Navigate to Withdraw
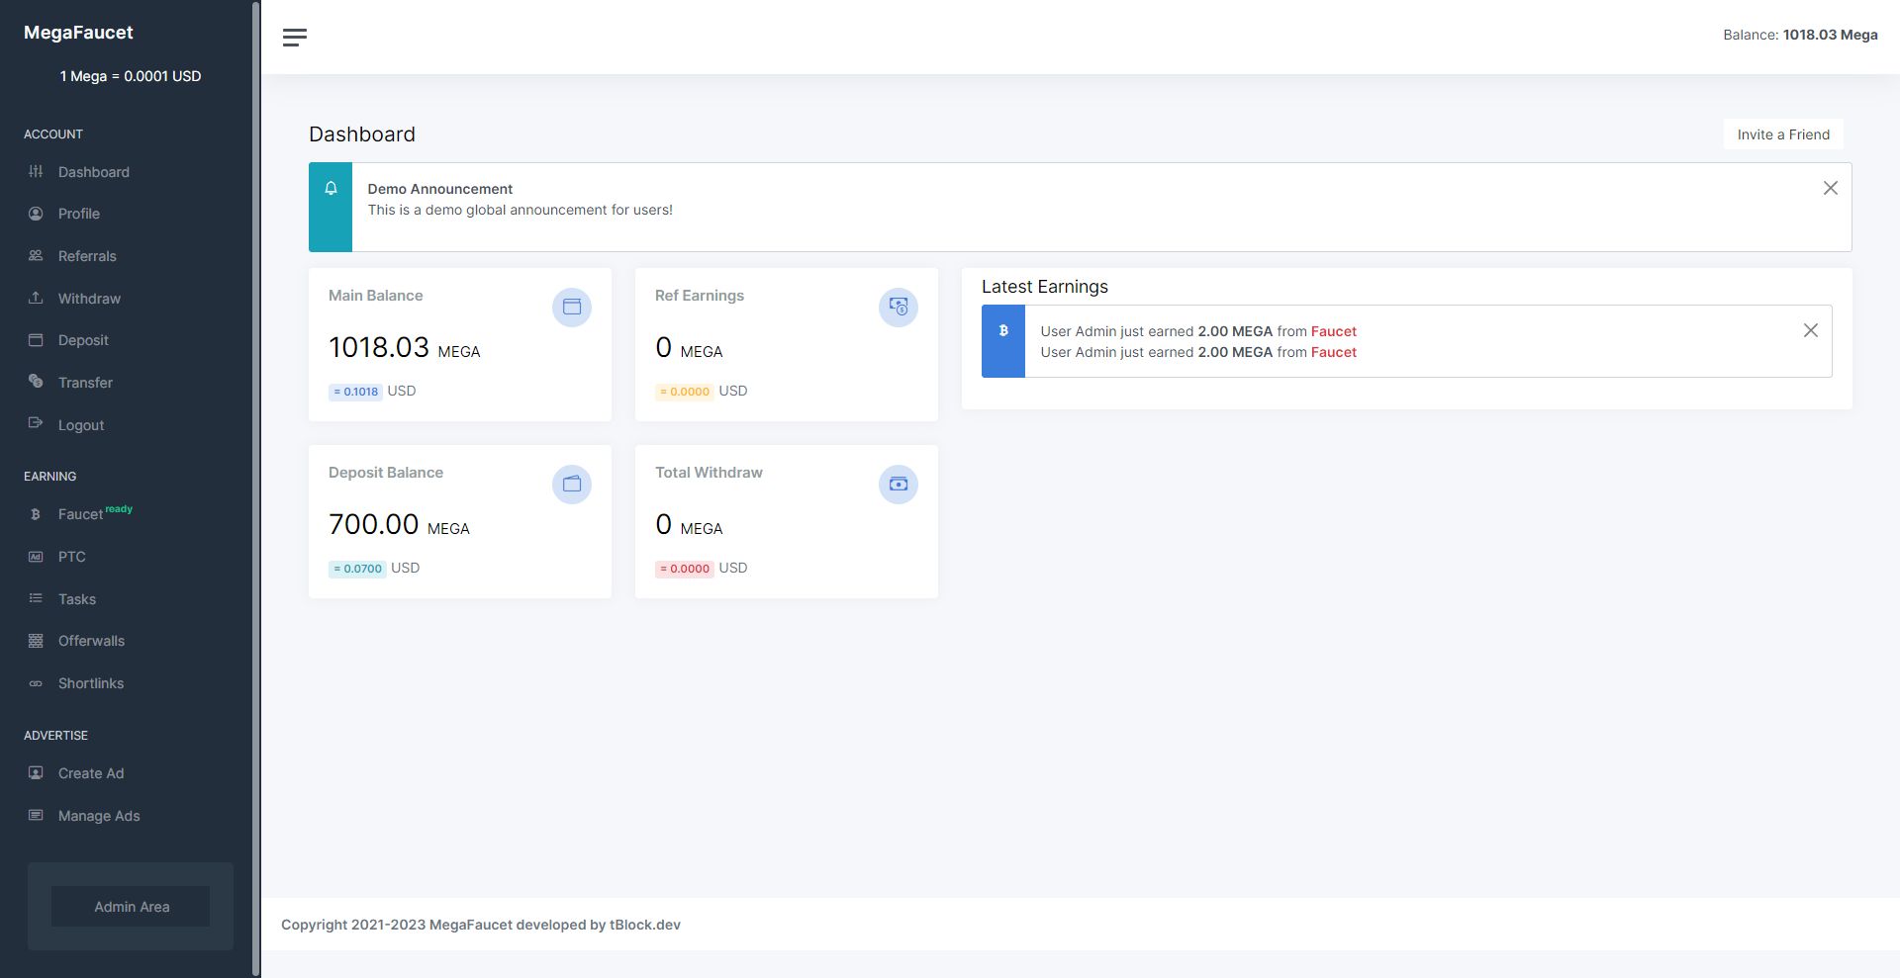The height and width of the screenshot is (978, 1900). [x=89, y=299]
